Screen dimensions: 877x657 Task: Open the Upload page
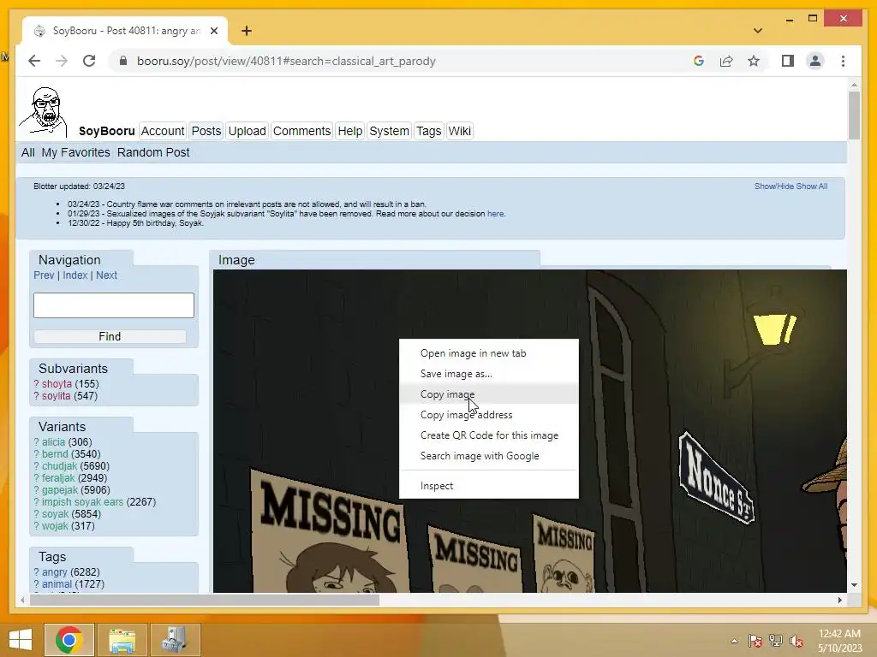click(x=248, y=131)
